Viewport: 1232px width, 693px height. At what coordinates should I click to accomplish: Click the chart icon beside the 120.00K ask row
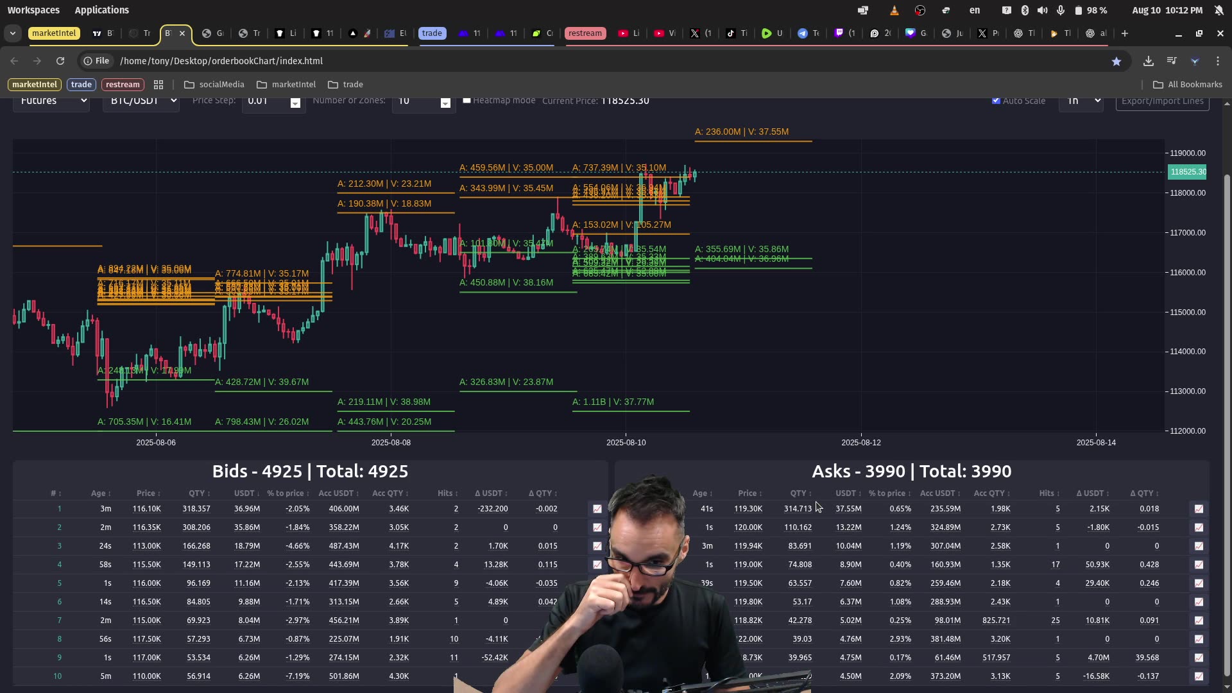1199,527
